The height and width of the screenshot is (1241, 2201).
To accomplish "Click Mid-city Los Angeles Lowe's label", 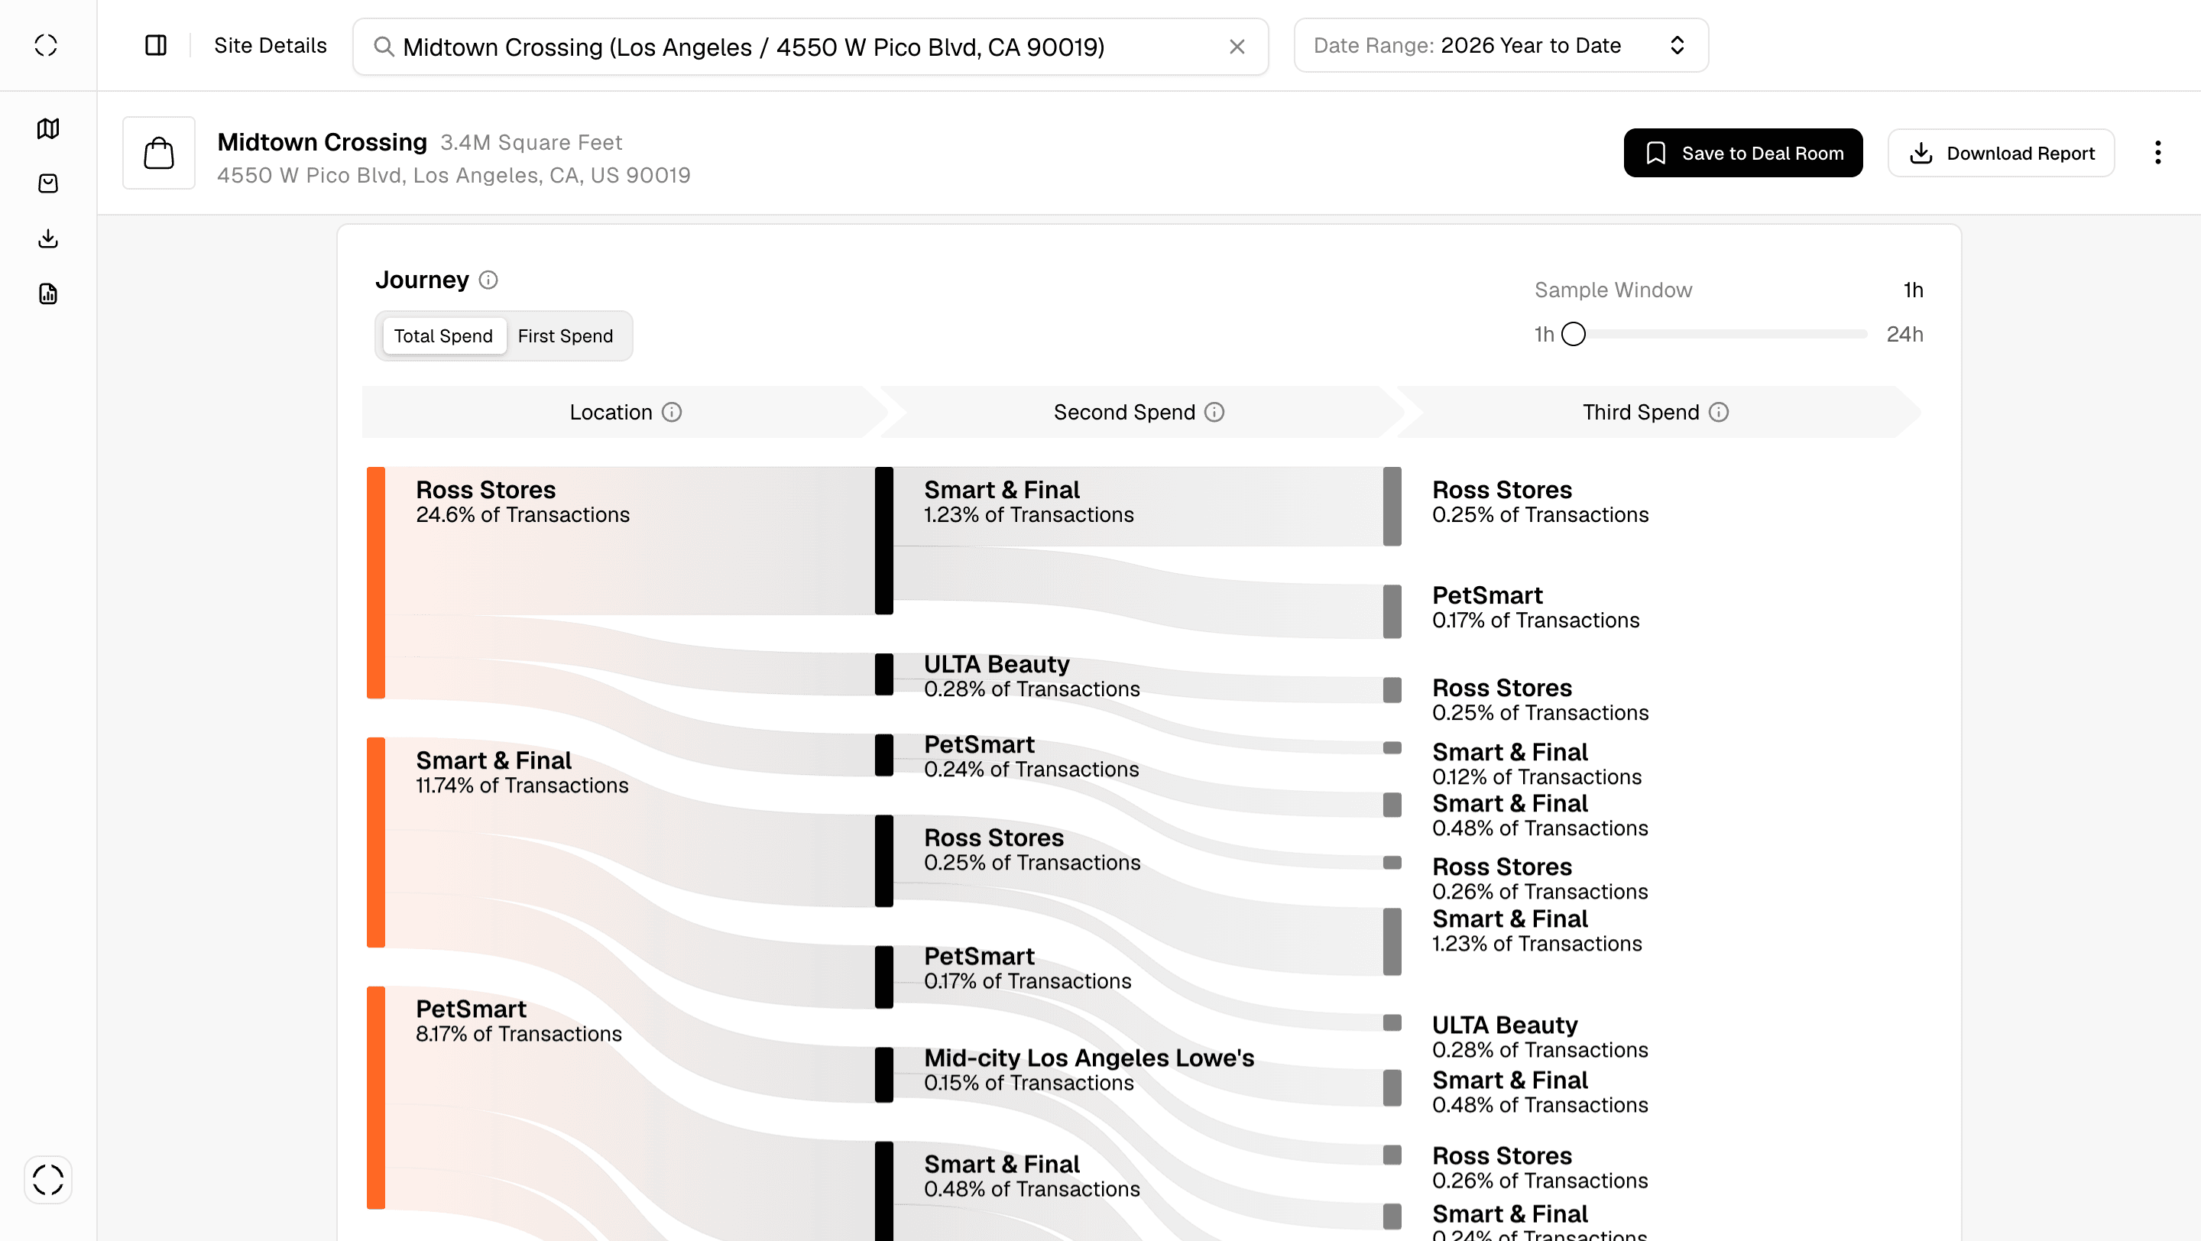I will [1089, 1069].
